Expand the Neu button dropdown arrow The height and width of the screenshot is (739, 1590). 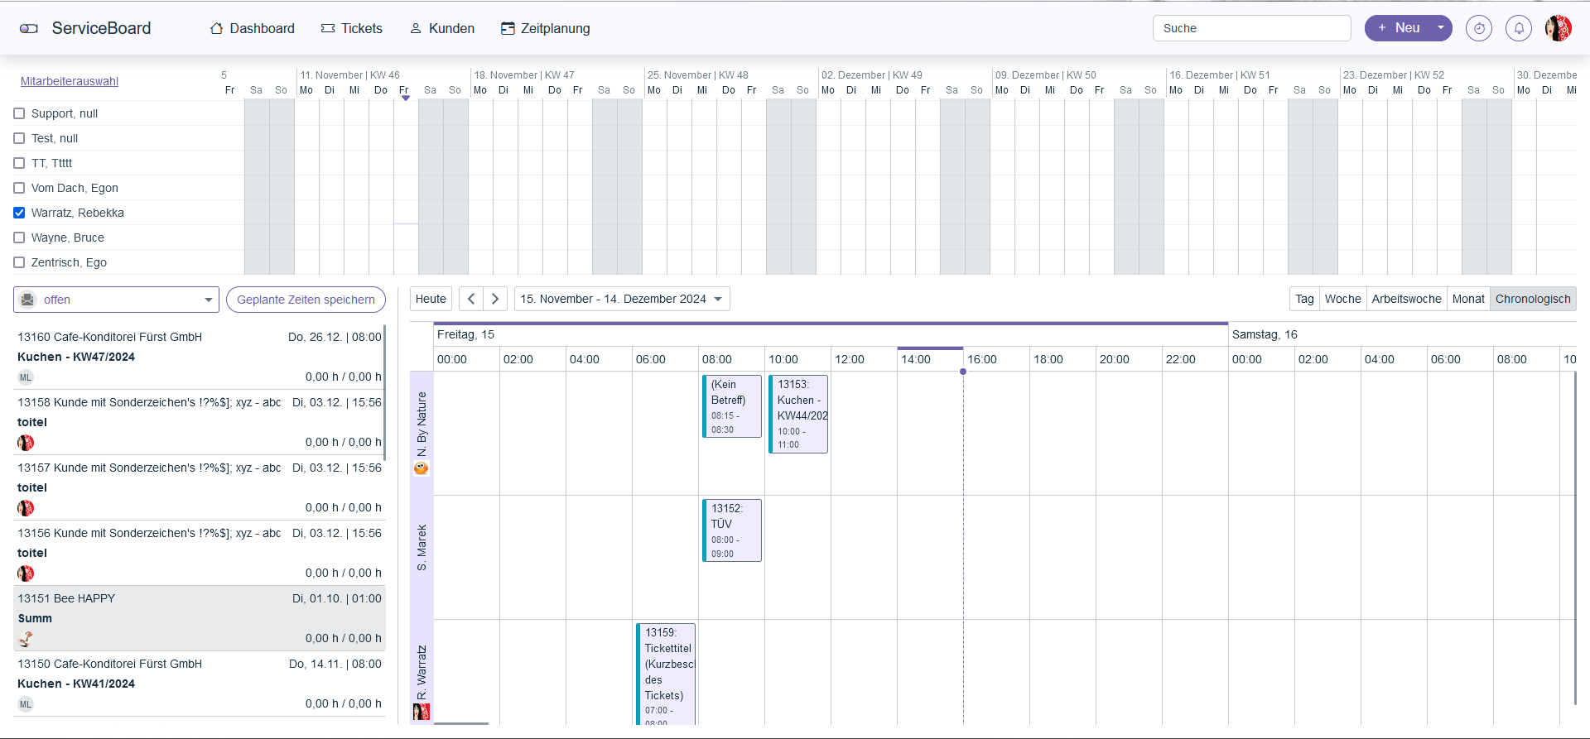pyautogui.click(x=1440, y=28)
